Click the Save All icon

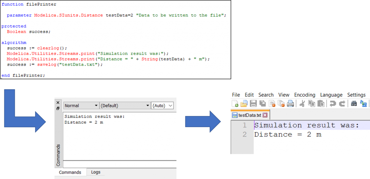[263, 103]
